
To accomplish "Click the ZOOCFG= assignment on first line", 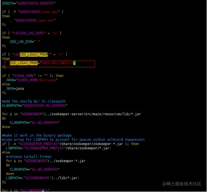I will coord(29,3).
